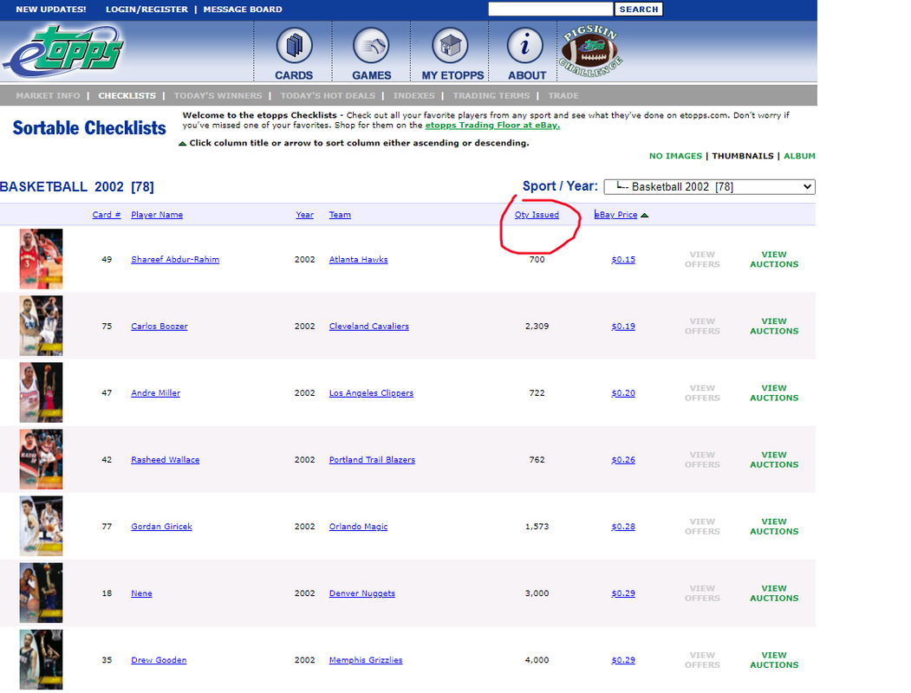This screenshot has width=911, height=693.
Task: View auctions for Carlos Boozer
Action: click(x=774, y=326)
